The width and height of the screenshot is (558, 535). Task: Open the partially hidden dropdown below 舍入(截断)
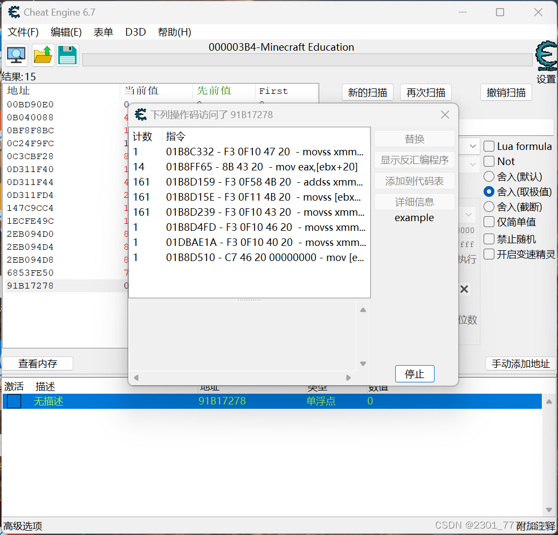[469, 215]
